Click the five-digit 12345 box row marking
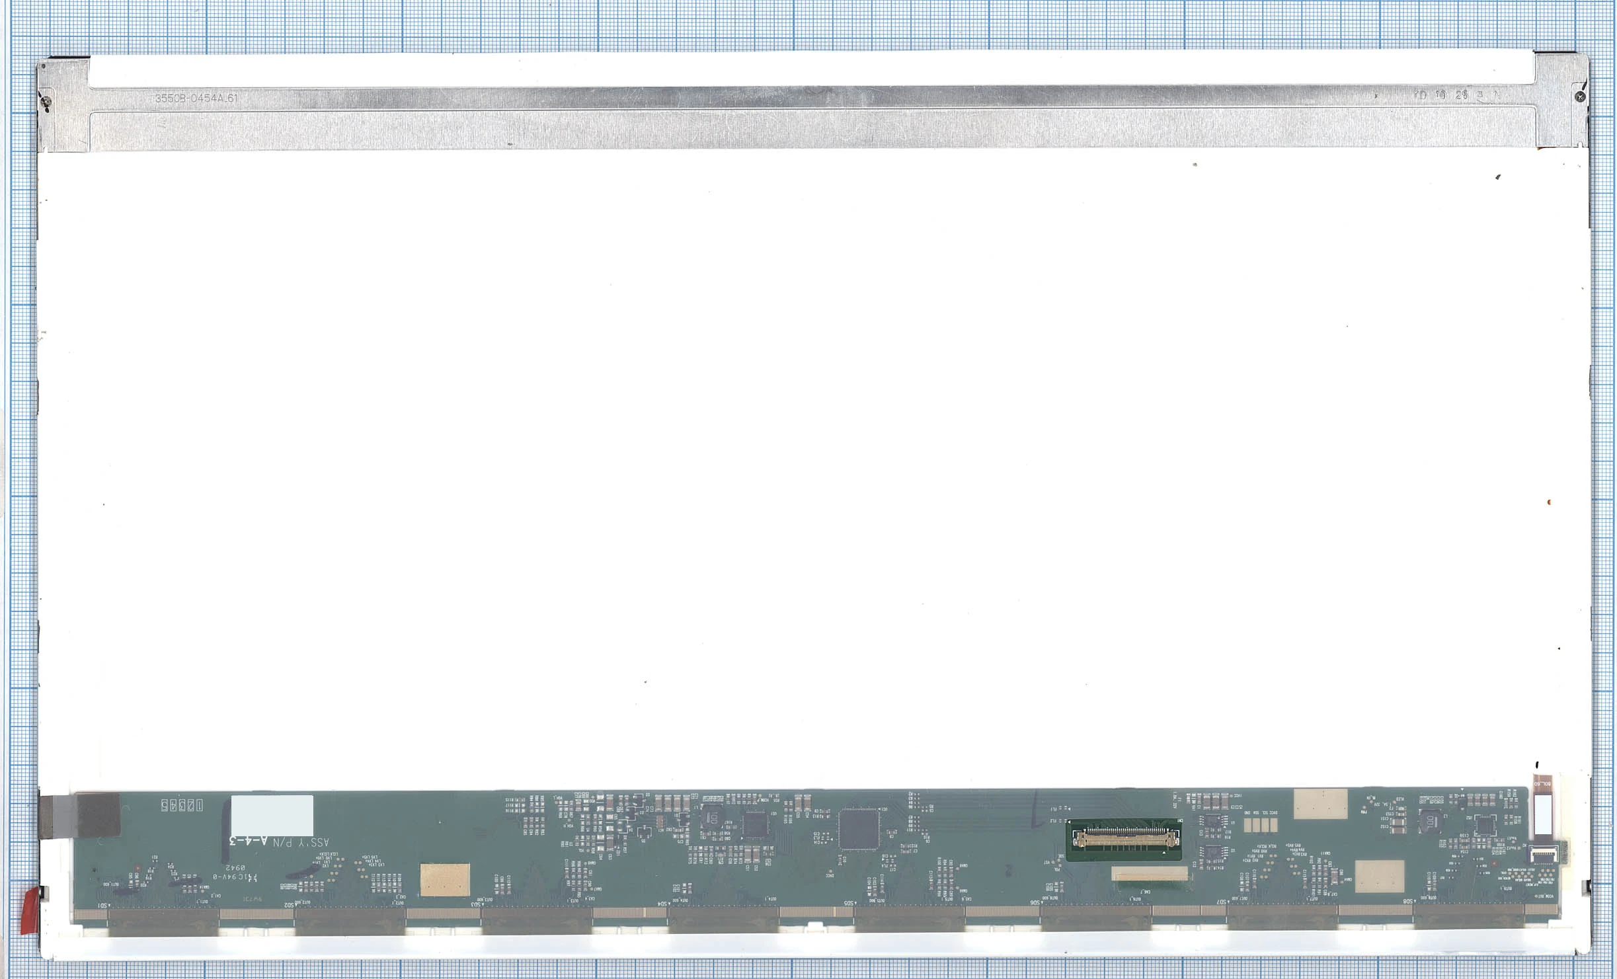 (x=182, y=805)
